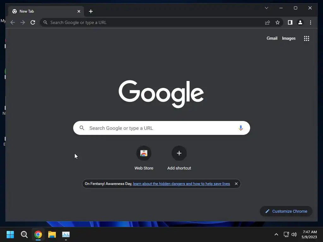Open the tab search dropdown arrow

point(266,8)
